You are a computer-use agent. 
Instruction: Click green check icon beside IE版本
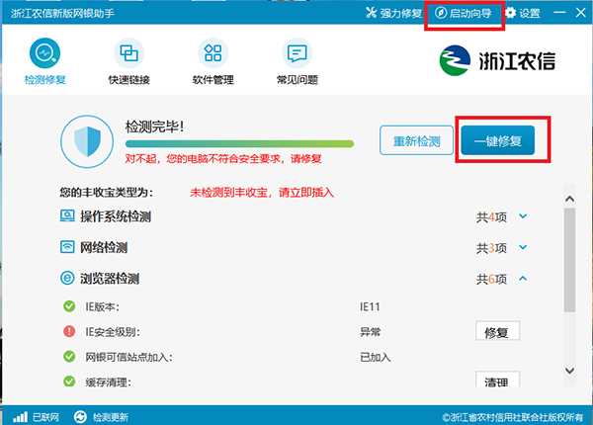click(69, 305)
